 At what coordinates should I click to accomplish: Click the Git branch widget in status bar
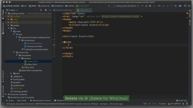[174, 104]
